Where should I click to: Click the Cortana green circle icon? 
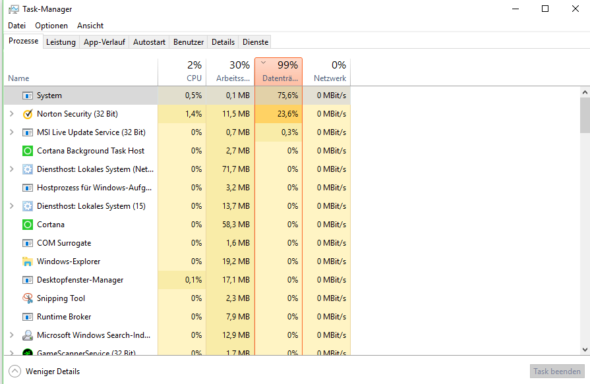28,225
